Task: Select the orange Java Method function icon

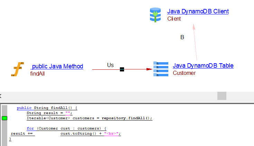Action: (17, 69)
